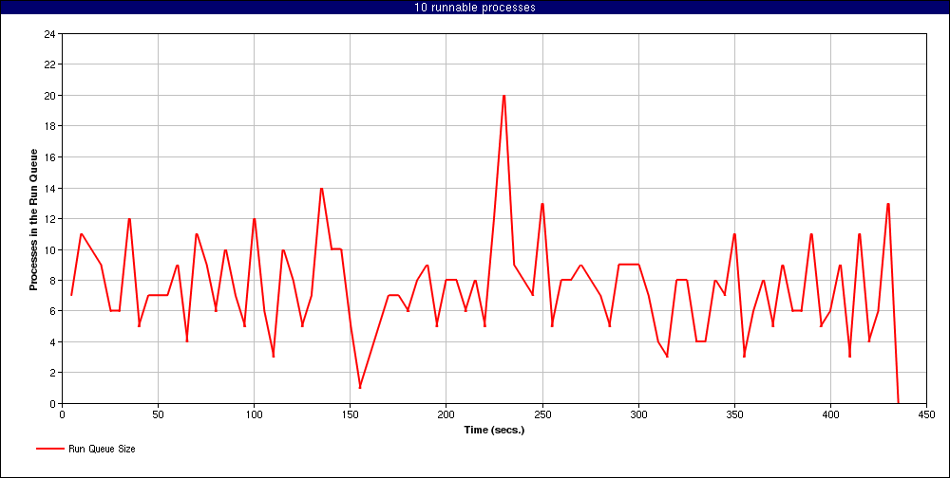The height and width of the screenshot is (478, 950).
Task: Click the y-axis tick label "24"
Action: coord(49,34)
